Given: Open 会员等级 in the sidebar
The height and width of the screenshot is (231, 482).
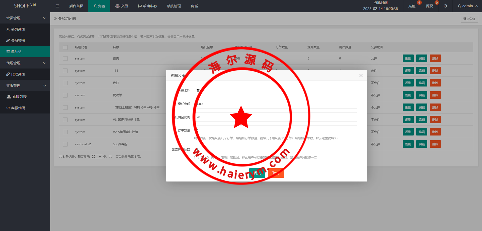Looking at the screenshot, I should point(16,40).
